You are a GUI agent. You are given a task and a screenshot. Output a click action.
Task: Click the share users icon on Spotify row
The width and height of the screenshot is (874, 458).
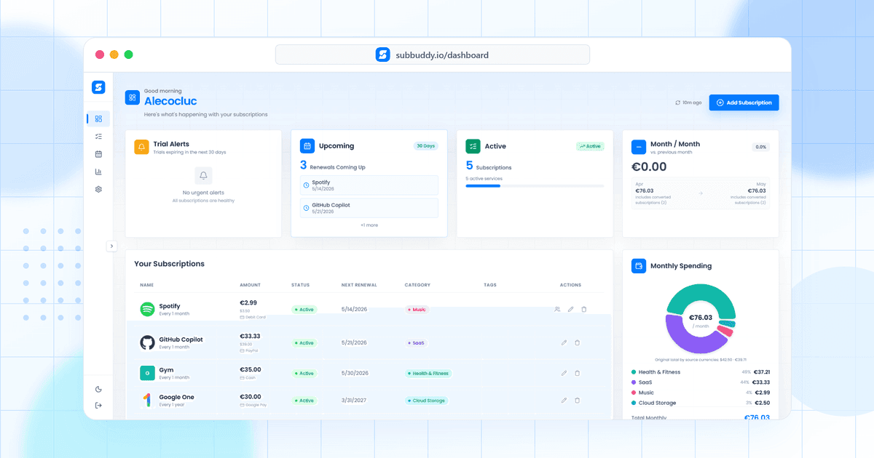[x=557, y=309]
